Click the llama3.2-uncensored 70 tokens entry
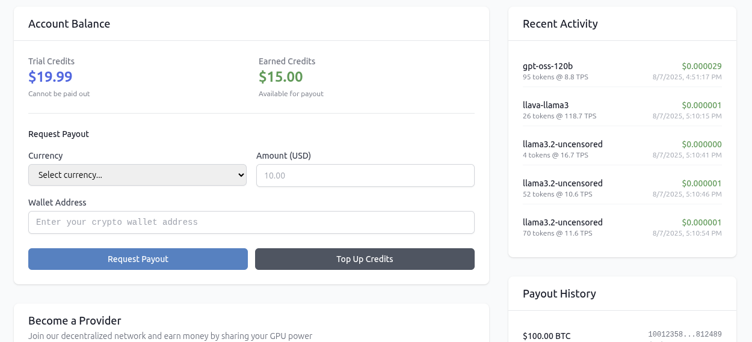752x342 pixels. point(622,227)
